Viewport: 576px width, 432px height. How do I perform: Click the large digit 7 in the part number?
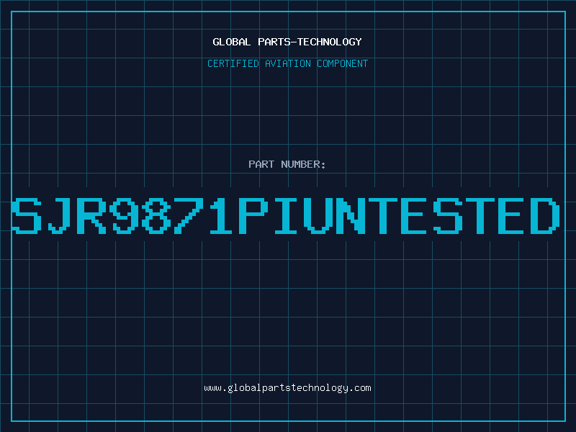pos(189,215)
